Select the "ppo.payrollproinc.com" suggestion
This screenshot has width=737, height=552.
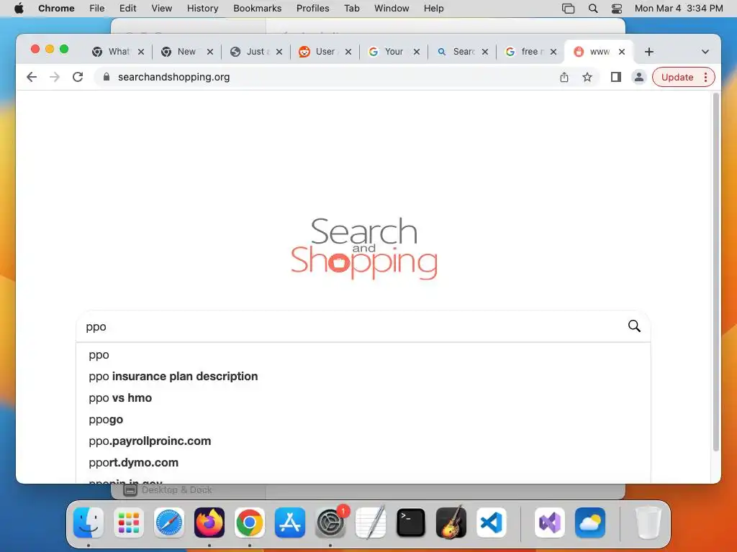pyautogui.click(x=363, y=441)
